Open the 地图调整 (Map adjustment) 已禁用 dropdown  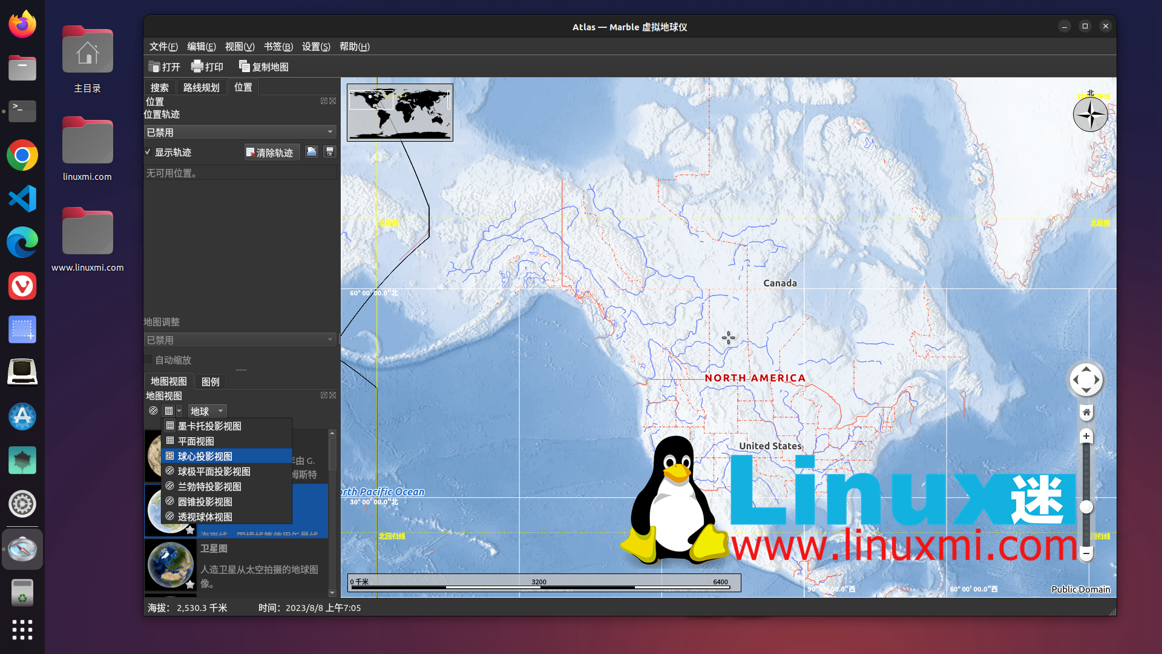240,340
